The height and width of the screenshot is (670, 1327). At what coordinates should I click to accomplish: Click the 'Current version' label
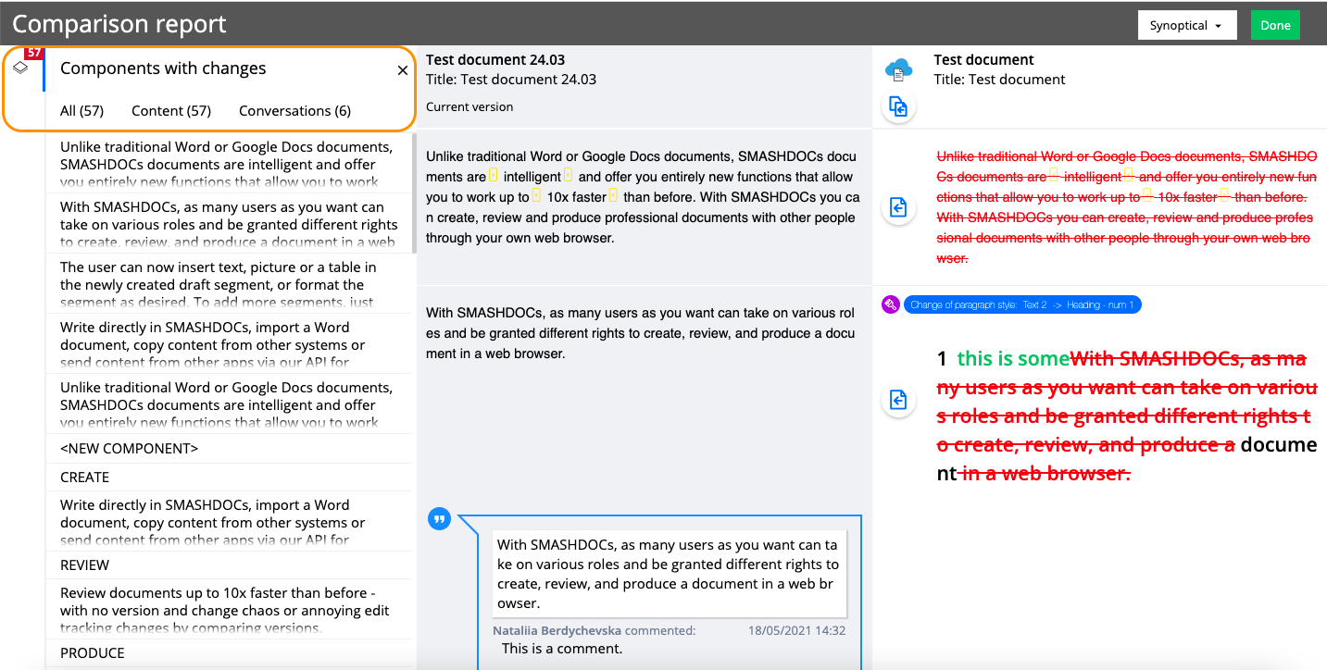tap(469, 107)
